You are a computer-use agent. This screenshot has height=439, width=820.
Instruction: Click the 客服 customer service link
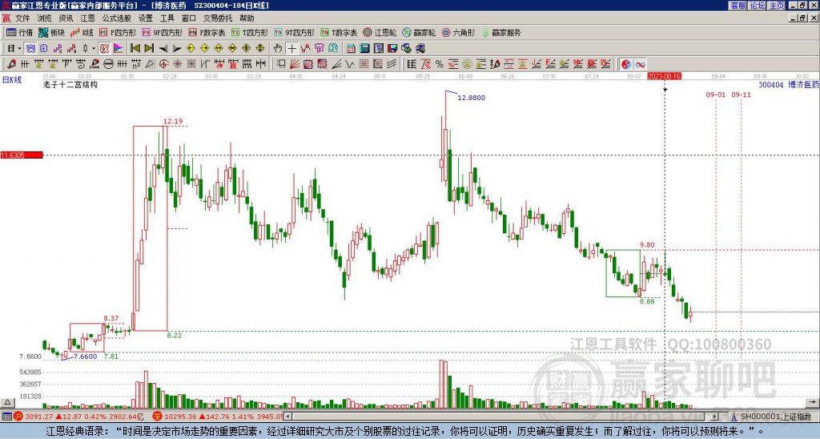[738, 6]
